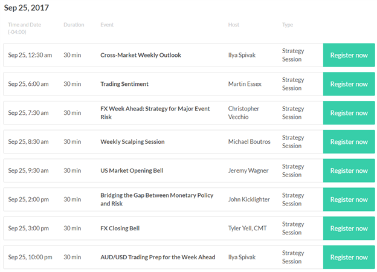This screenshot has width=377, height=272.
Task: Register for Weekly Scalping Session
Action: click(349, 141)
